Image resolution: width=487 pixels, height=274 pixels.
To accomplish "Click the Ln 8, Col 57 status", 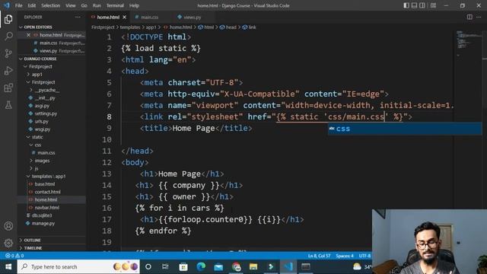I will tap(319, 256).
